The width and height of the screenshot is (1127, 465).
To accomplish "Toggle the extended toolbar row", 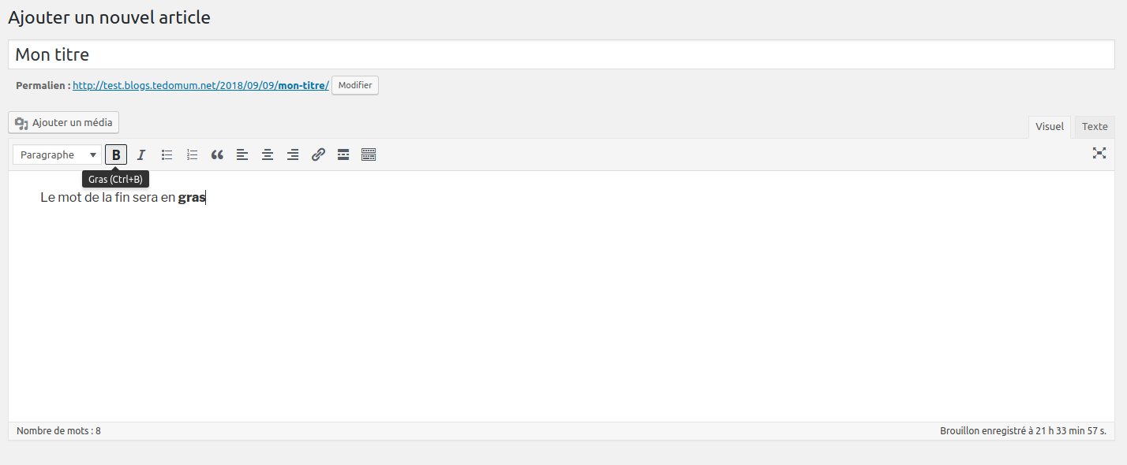I will click(x=369, y=154).
